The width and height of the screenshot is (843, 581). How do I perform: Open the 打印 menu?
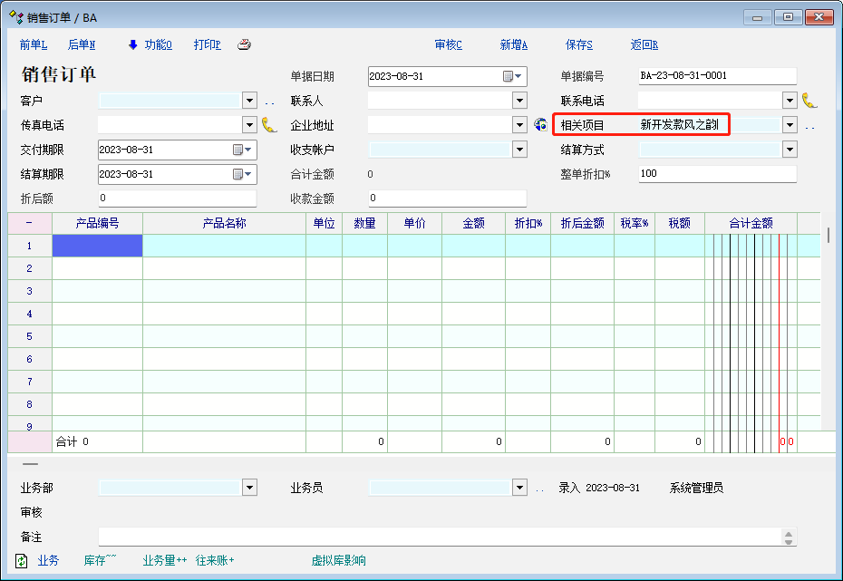pos(207,44)
